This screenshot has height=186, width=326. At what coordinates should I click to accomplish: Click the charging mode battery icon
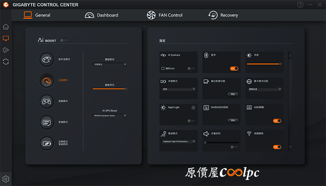click(x=163, y=81)
